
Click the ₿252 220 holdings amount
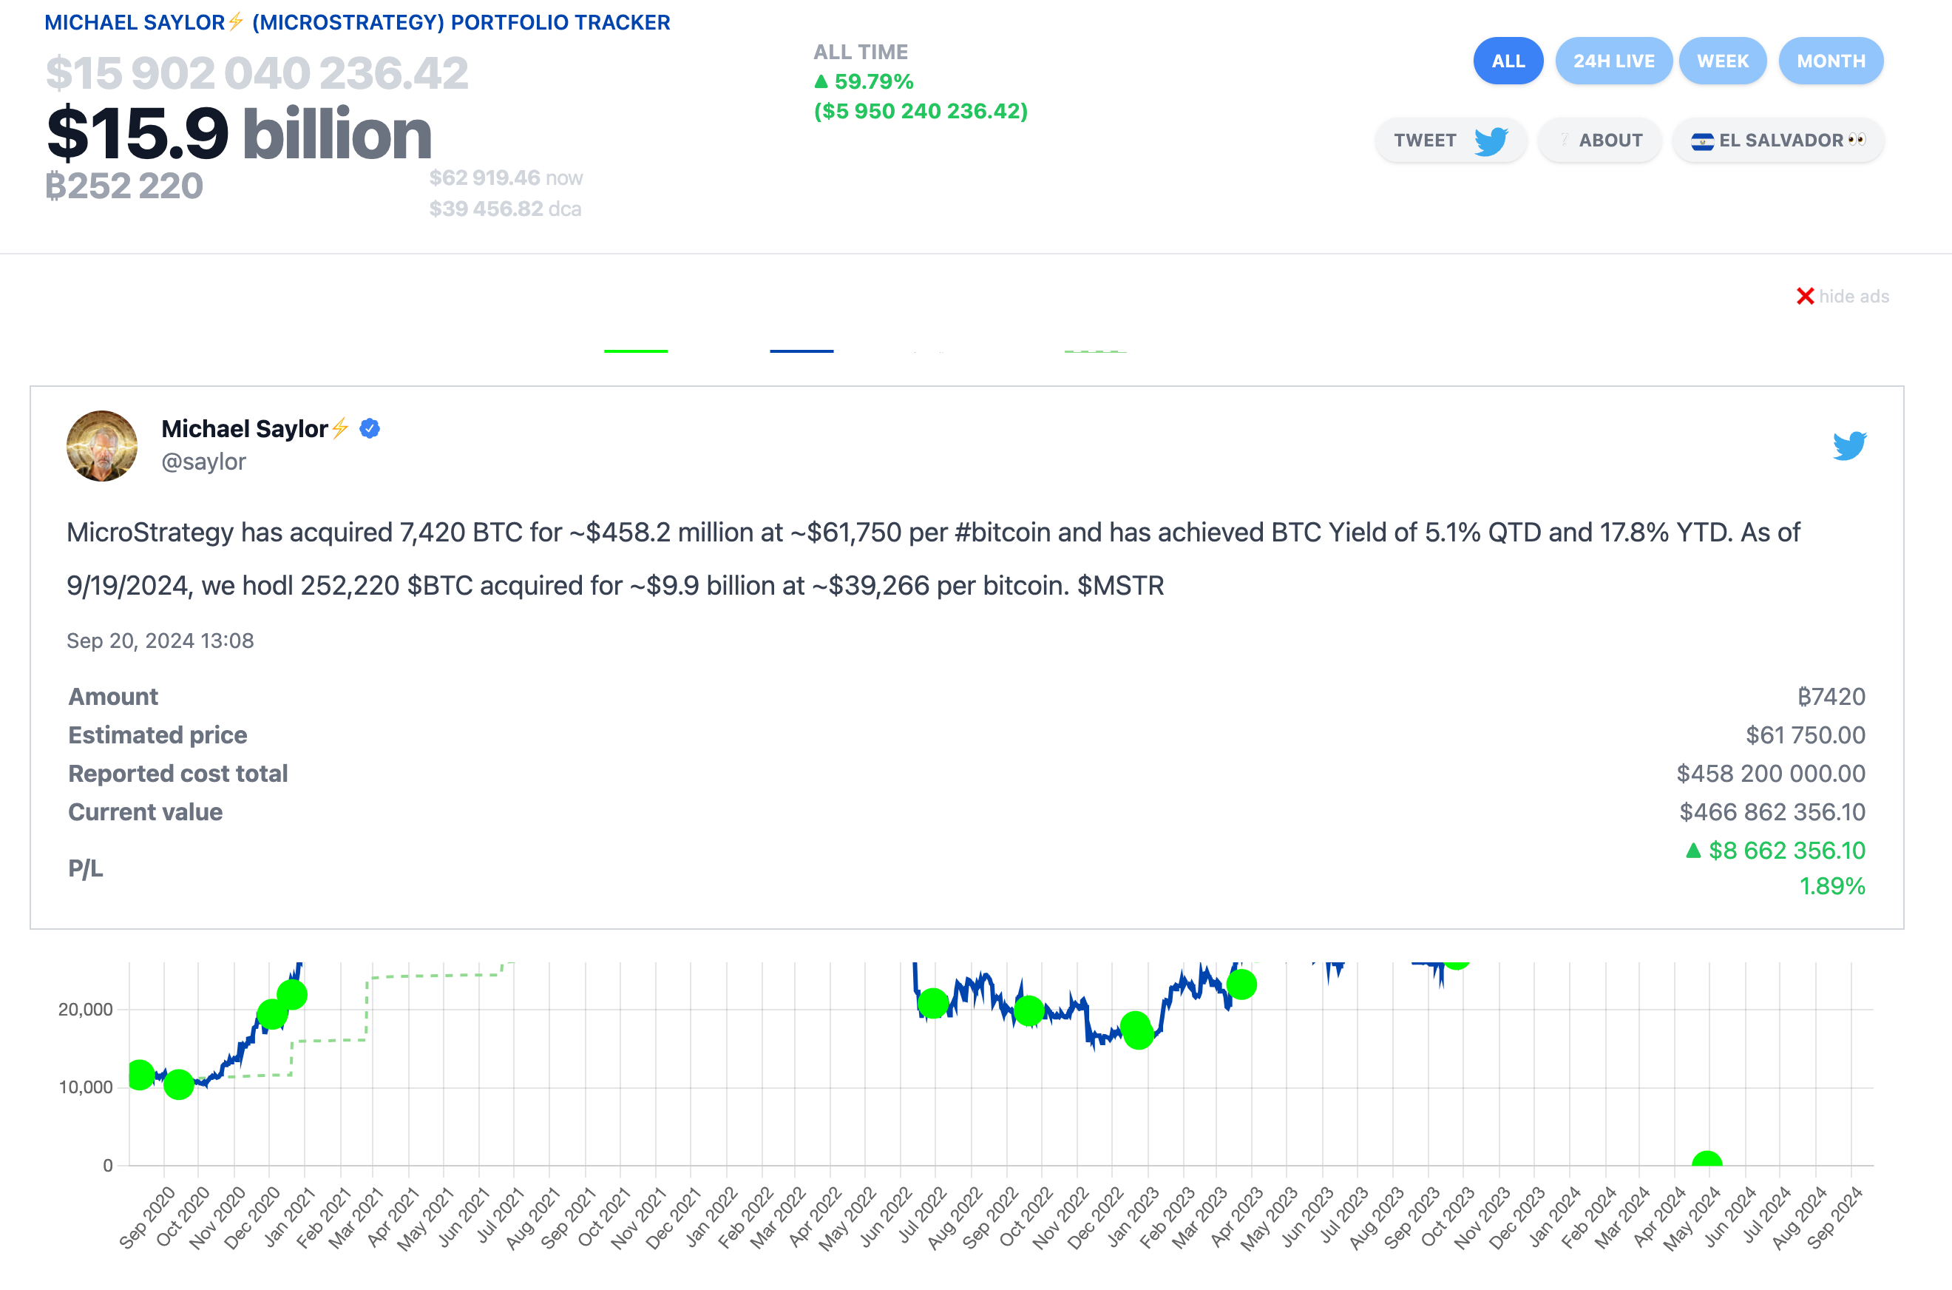pyautogui.click(x=124, y=185)
